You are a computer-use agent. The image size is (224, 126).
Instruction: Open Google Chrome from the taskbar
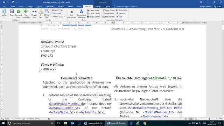point(145,123)
